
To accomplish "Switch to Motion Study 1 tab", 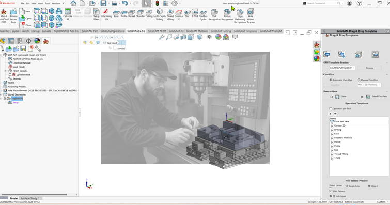I will (x=30, y=198).
